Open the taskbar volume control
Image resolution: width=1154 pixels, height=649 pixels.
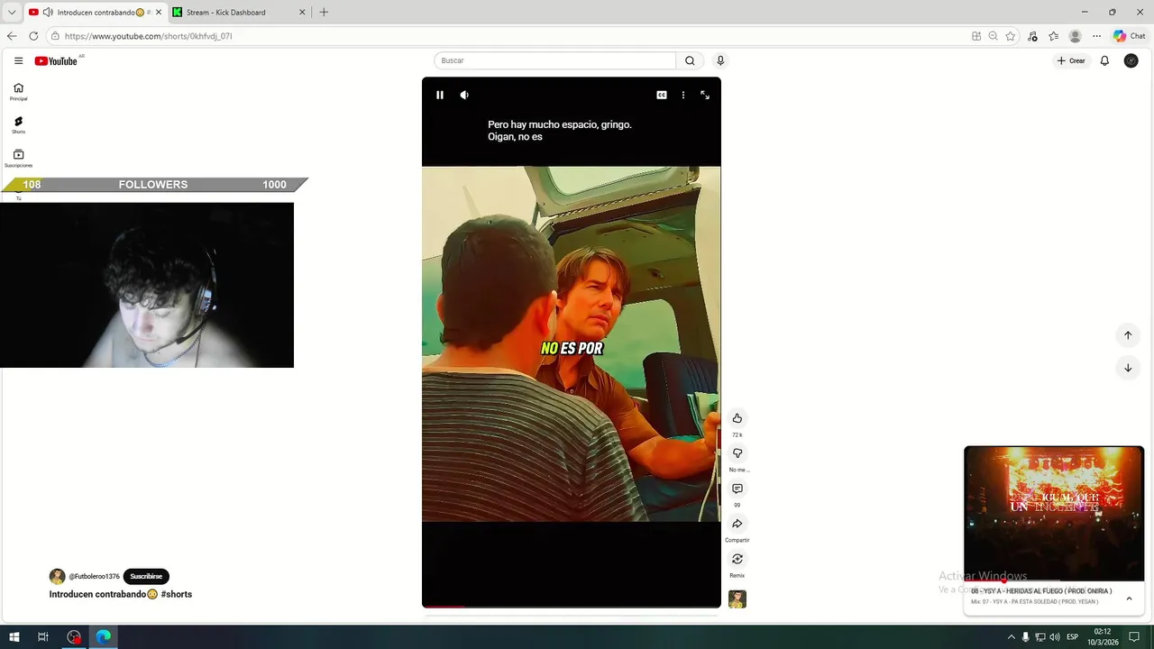tap(1055, 637)
